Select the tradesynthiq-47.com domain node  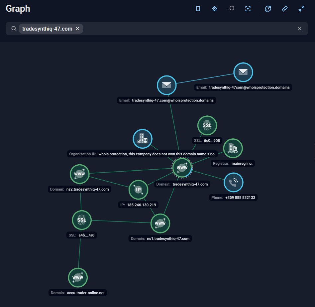[182, 168]
